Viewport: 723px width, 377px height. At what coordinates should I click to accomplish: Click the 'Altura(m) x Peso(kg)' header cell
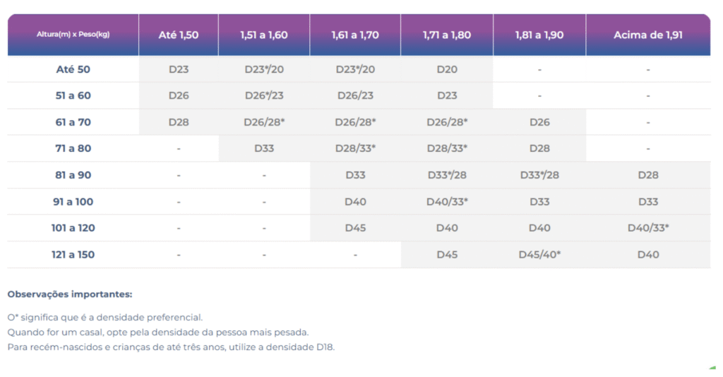[x=73, y=35]
